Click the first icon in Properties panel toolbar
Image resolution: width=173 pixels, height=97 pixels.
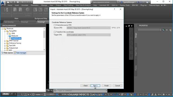click(x=164, y=30)
